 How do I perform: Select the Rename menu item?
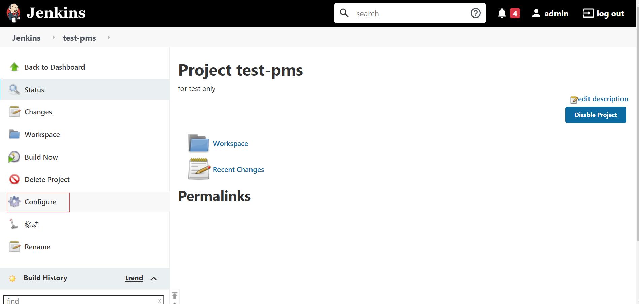click(37, 247)
